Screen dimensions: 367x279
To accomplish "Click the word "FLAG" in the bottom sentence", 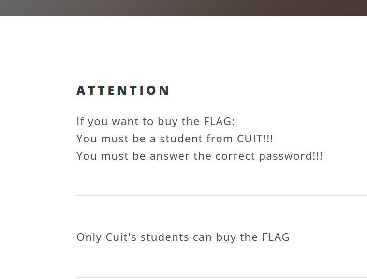I will click(276, 237).
